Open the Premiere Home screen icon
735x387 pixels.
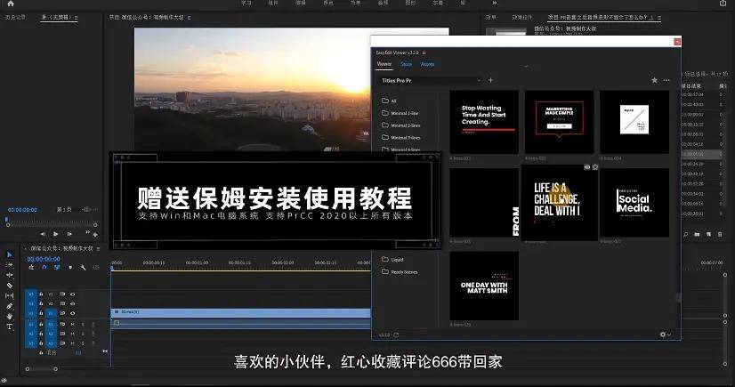[11, 4]
